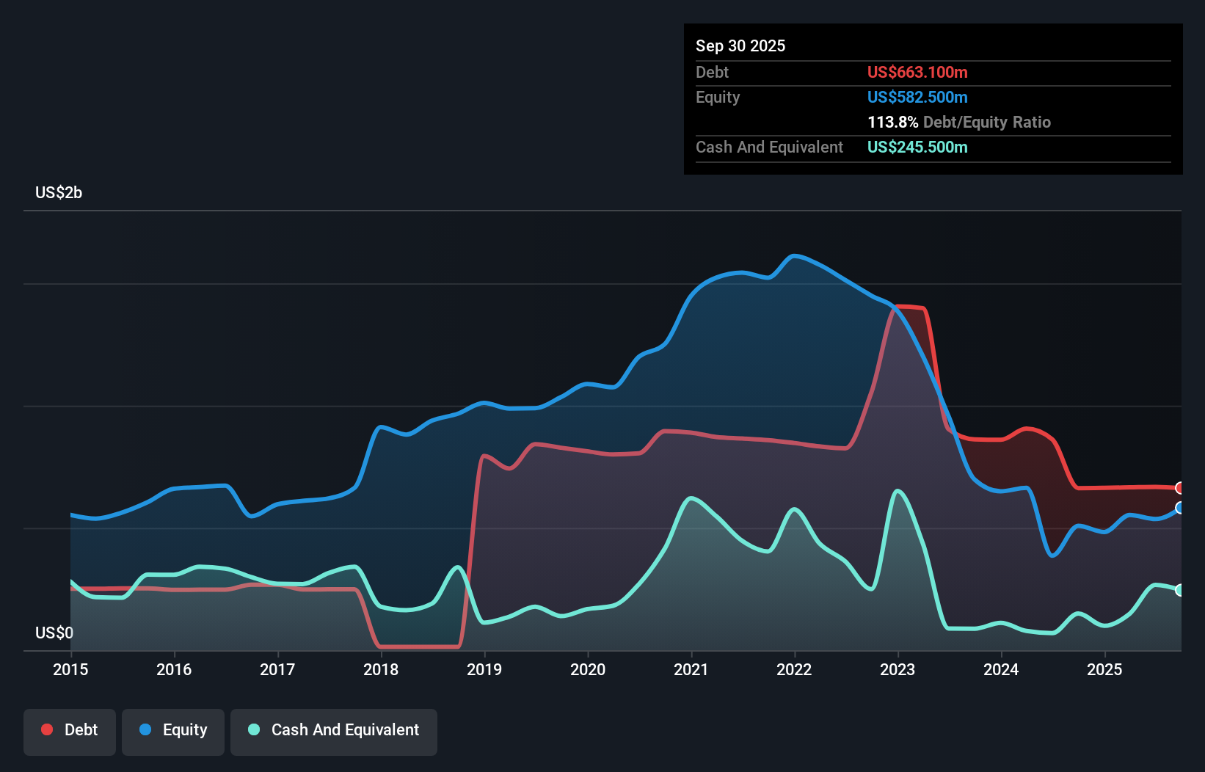Click the blue Equity legend dot icon
The image size is (1205, 772).
click(144, 729)
